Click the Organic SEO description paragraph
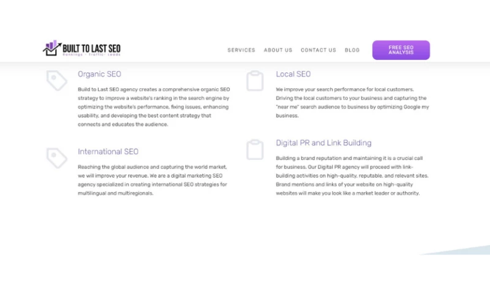The width and height of the screenshot is (490, 294). pyautogui.click(x=154, y=107)
